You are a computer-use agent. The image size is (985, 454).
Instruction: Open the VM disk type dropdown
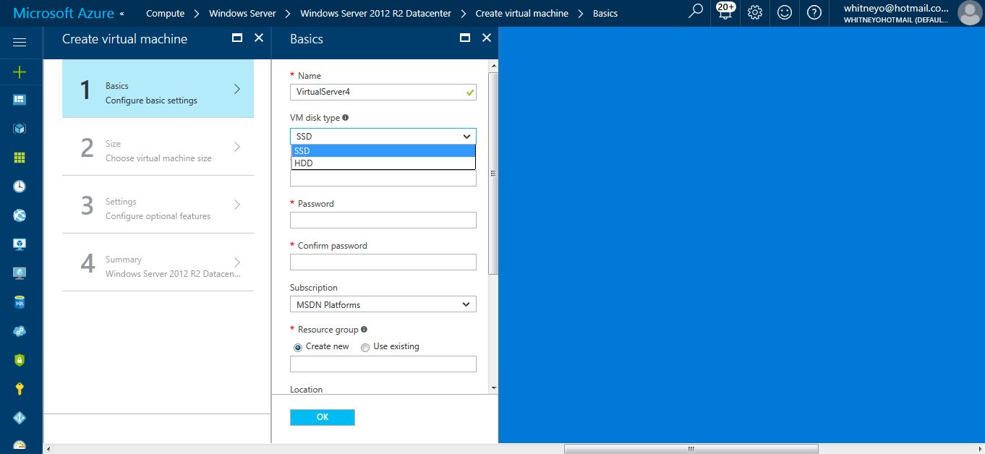pos(383,136)
